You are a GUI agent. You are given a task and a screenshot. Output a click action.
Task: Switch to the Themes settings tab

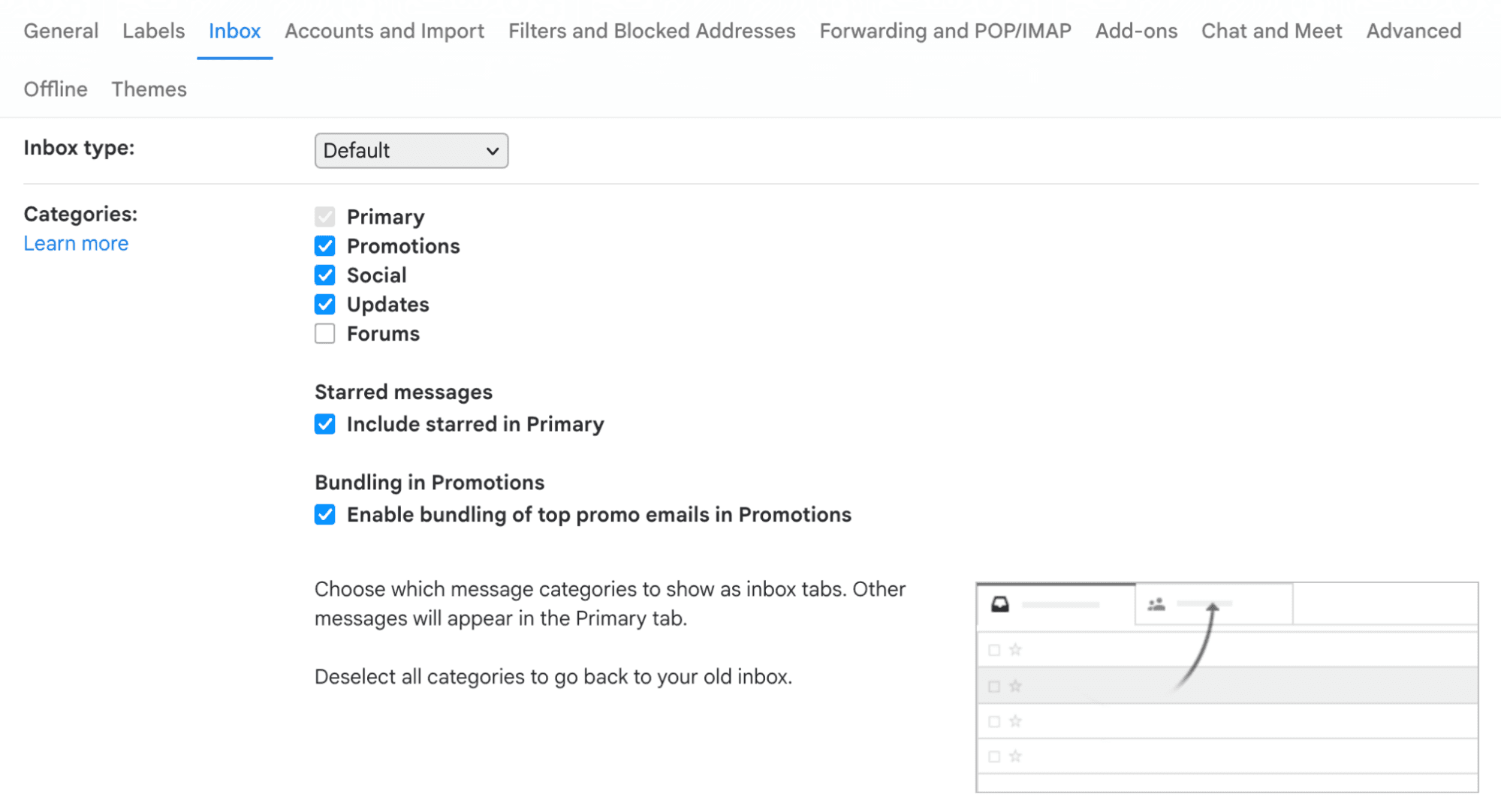point(149,89)
